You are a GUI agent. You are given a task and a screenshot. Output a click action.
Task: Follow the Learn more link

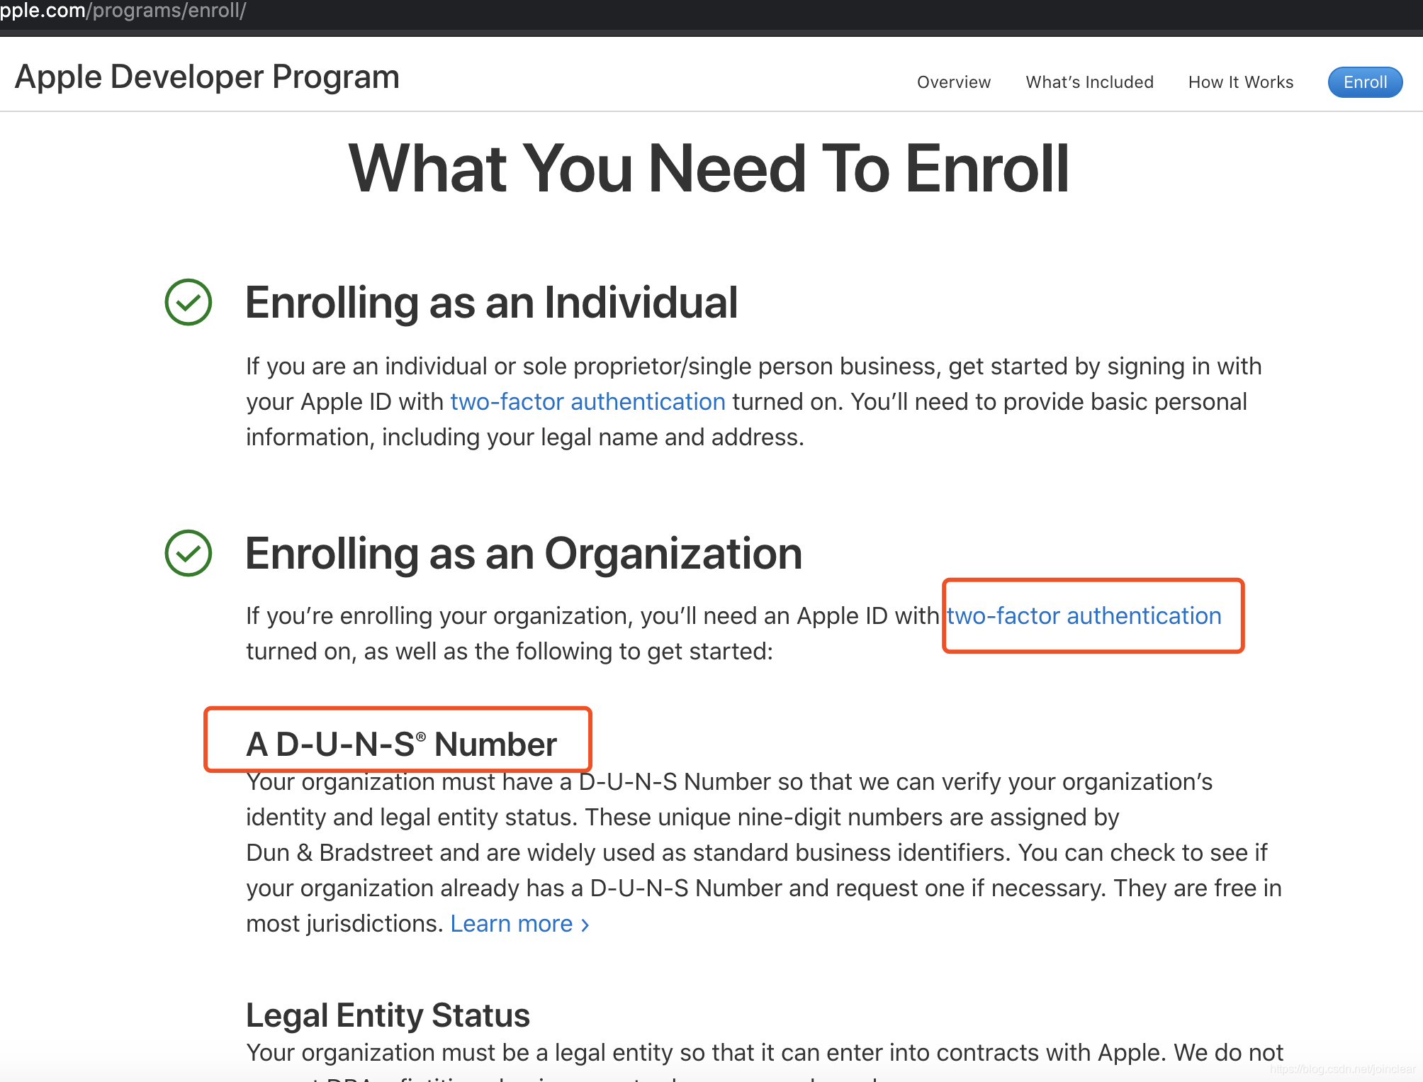[519, 923]
